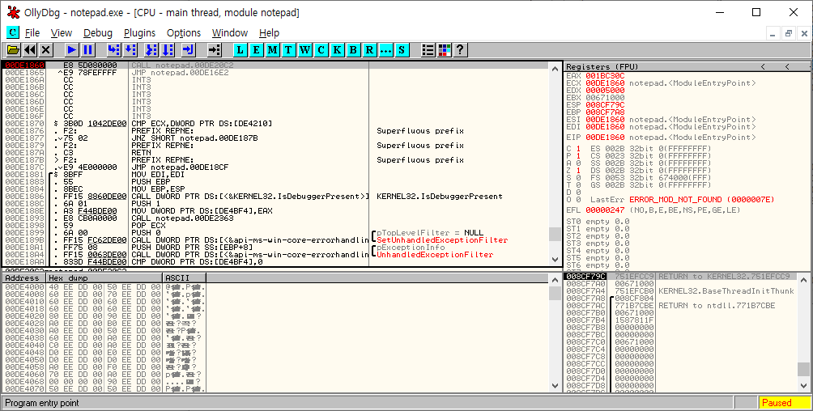This screenshot has height=411, width=813.
Task: Close the debugged program with the X icon
Action: click(46, 49)
